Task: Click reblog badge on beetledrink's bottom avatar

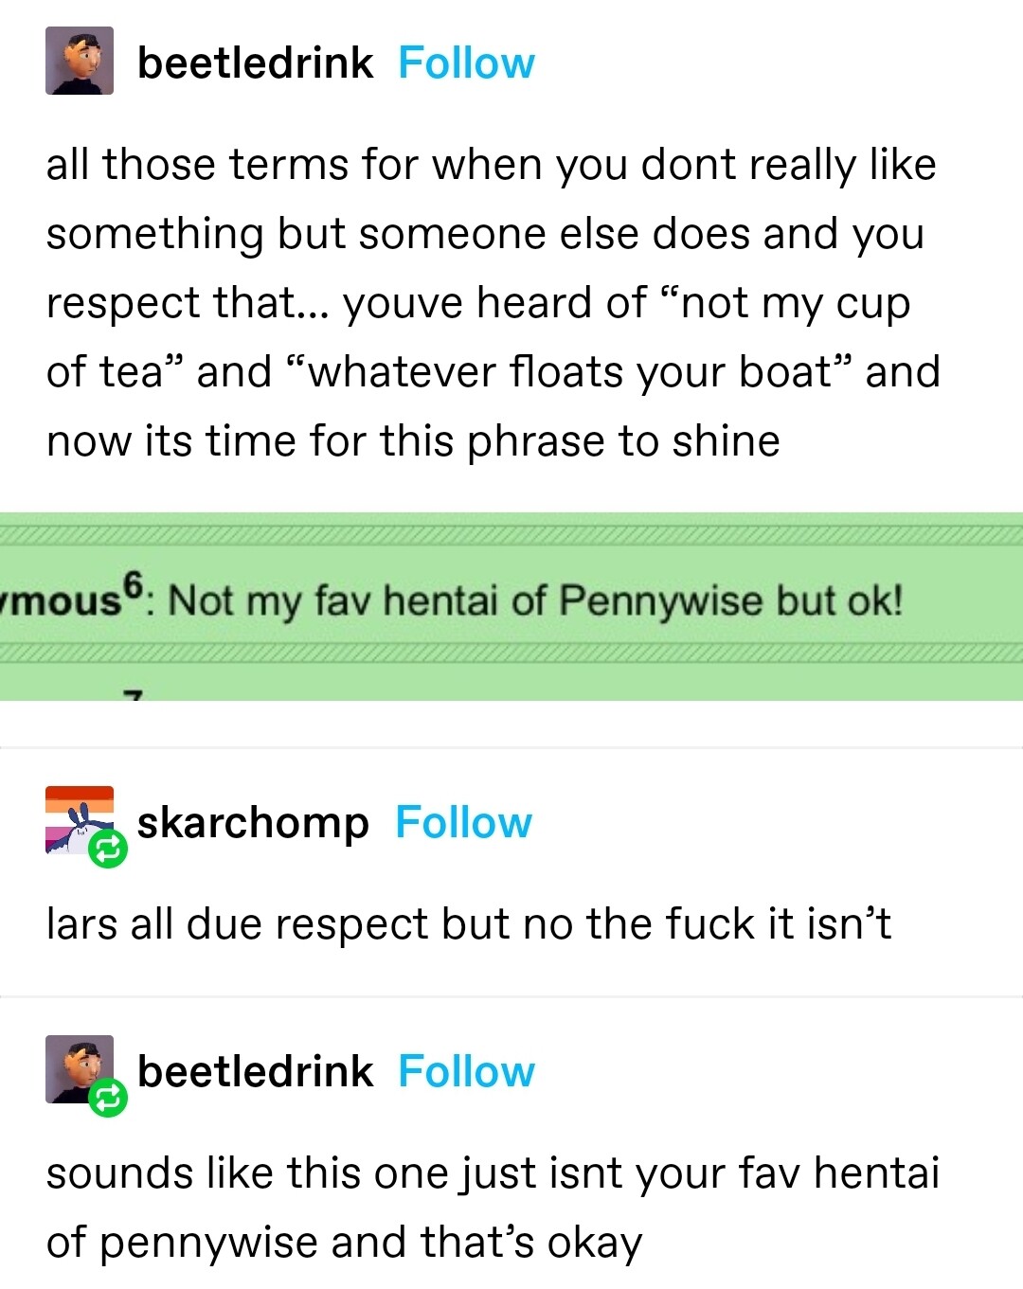Action: [x=108, y=1098]
